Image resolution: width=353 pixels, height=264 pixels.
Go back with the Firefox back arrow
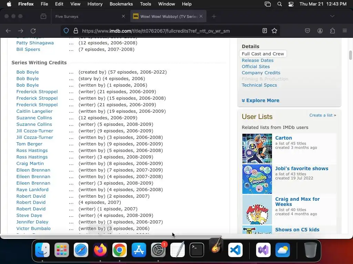8,31
